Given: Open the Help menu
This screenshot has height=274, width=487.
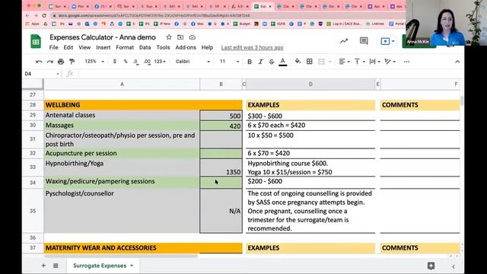Looking at the screenshot, I should click(x=207, y=47).
